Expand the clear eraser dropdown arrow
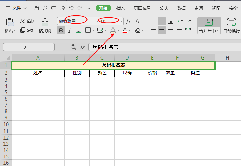This screenshot has height=166, width=241. 143,31
